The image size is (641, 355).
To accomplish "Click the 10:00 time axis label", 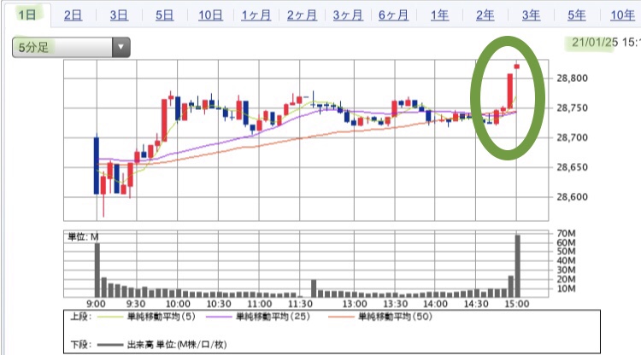I will 178,304.
